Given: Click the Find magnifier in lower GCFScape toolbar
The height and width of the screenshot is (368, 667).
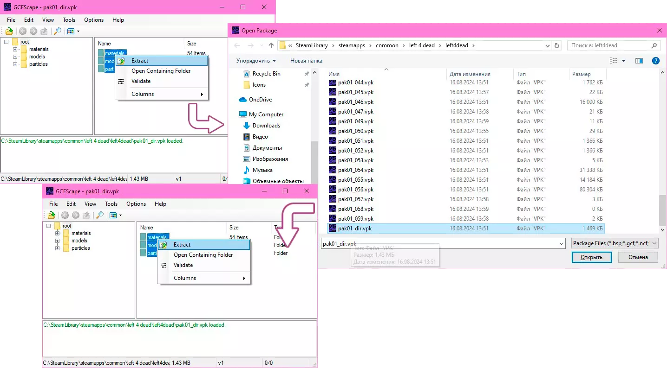Looking at the screenshot, I should pos(100,215).
